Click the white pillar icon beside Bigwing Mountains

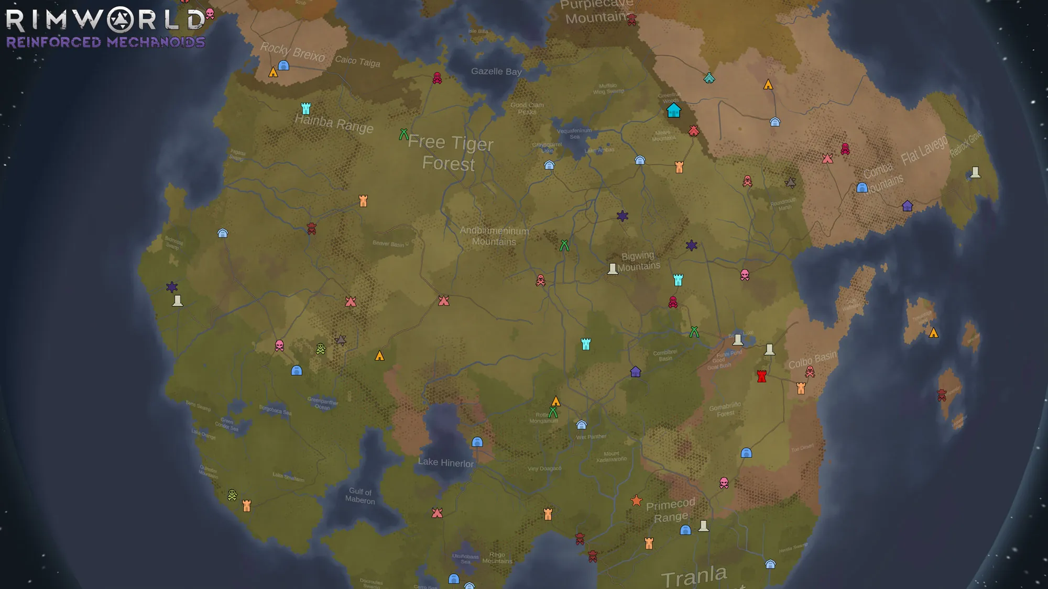coord(612,269)
